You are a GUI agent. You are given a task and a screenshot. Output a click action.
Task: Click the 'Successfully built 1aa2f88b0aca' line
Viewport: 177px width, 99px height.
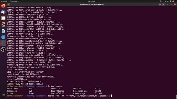click(x=24, y=81)
